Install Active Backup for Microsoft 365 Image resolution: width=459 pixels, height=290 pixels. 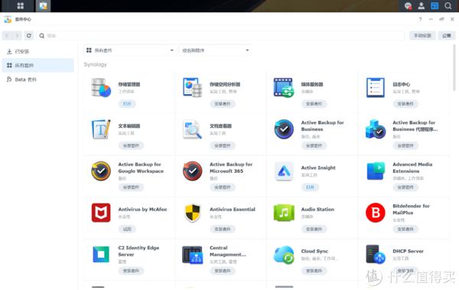[x=223, y=187]
